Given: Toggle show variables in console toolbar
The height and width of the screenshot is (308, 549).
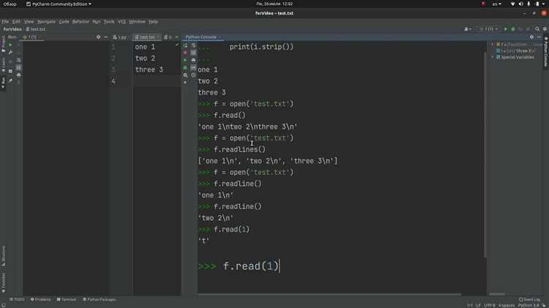Looking at the screenshot, I should tap(193, 67).
